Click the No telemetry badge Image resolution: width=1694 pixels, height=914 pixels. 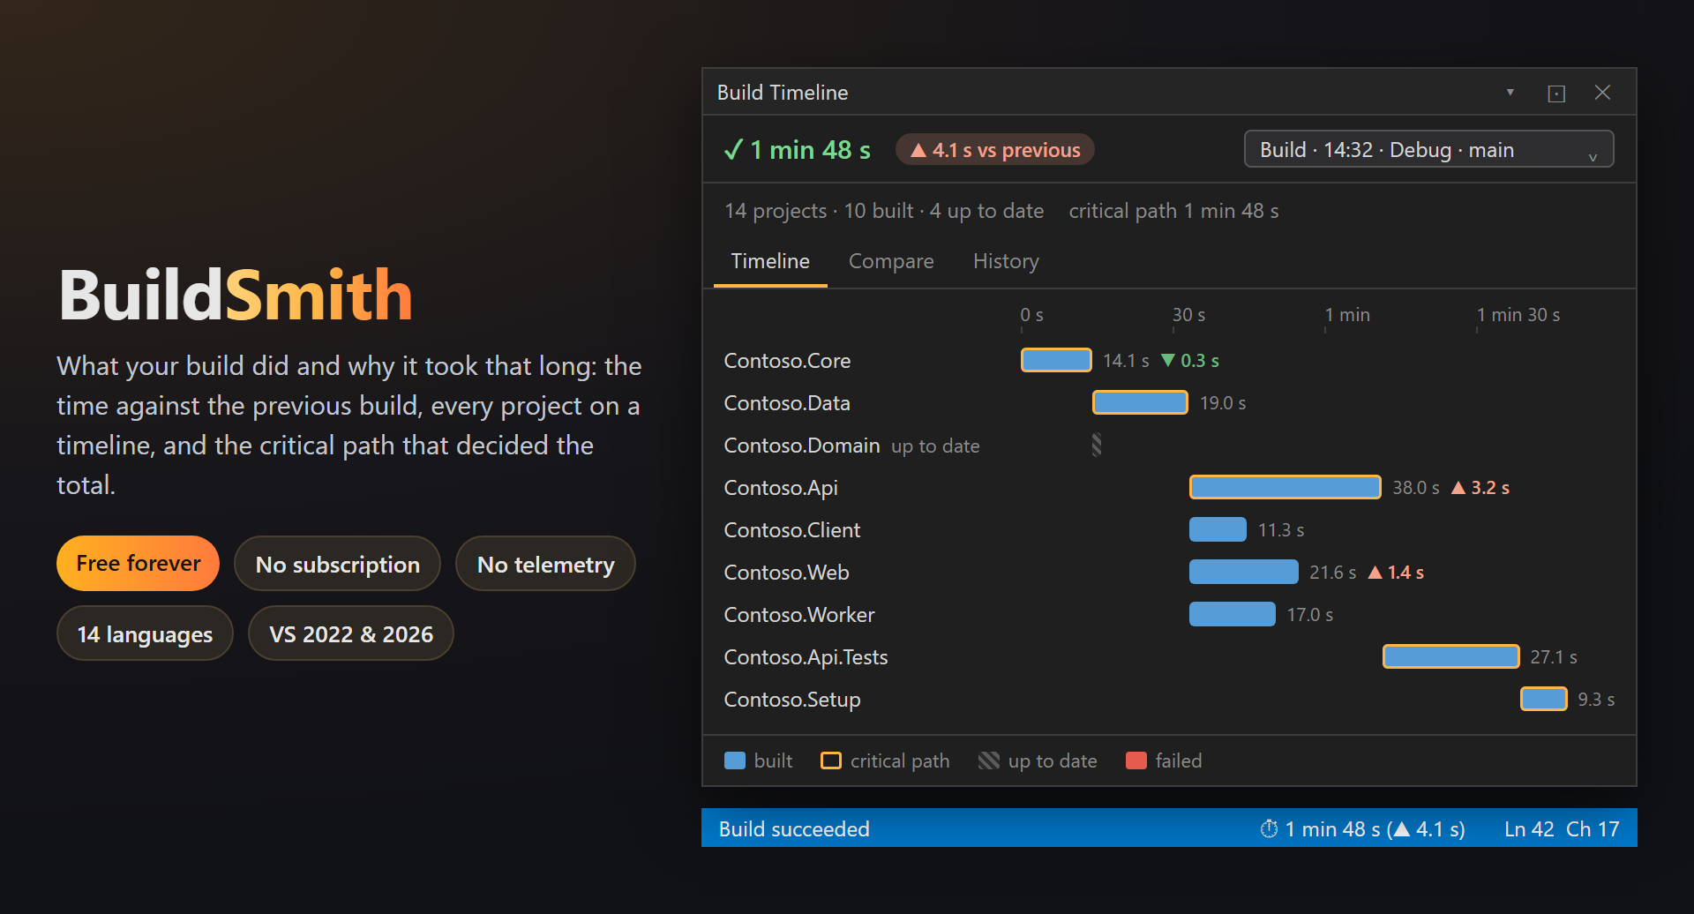545,564
